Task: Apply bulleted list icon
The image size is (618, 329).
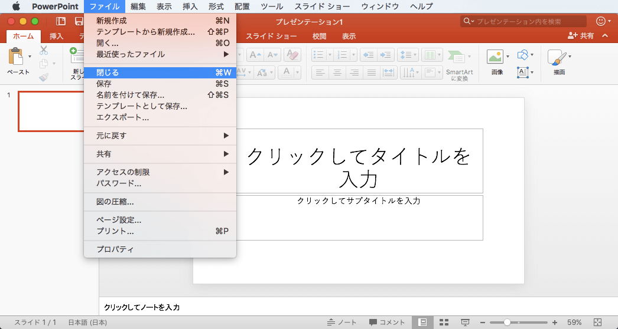Action: coord(318,55)
